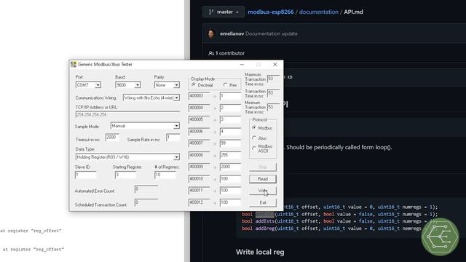This screenshot has height=262, width=466.
Task: Click the contributors icon beside 1 contributor
Action: (211, 53)
